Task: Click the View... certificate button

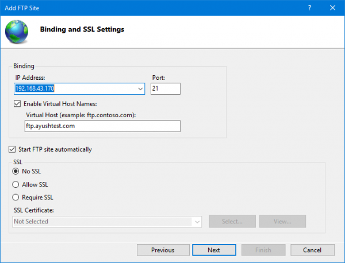Action: click(x=282, y=222)
